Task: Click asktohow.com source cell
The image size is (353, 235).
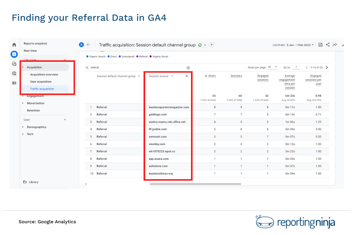Action: pos(158,166)
